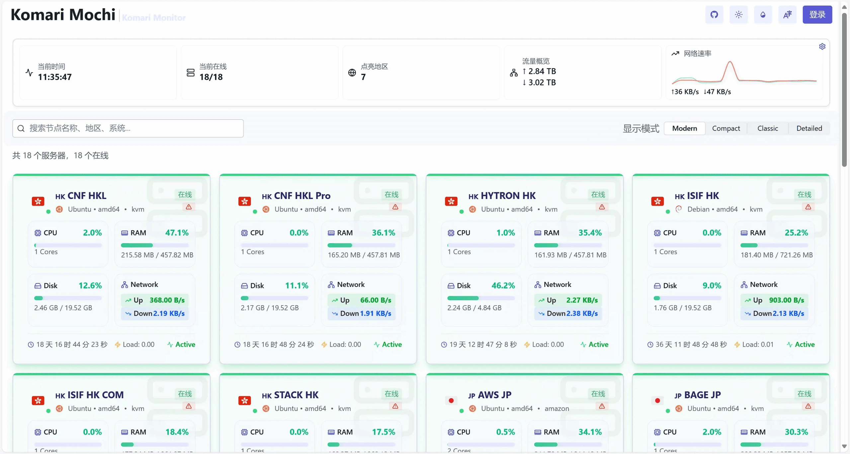Open the color theme droplet icon
This screenshot has width=850, height=454.
point(763,15)
